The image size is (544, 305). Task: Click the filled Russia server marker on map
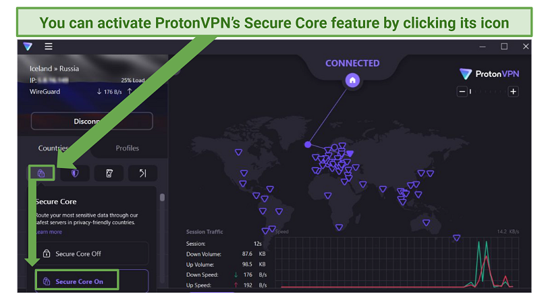pyautogui.click(x=350, y=153)
